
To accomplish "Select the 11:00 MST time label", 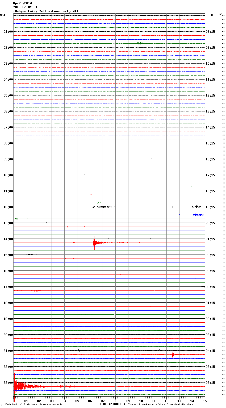I will coord(8,191).
